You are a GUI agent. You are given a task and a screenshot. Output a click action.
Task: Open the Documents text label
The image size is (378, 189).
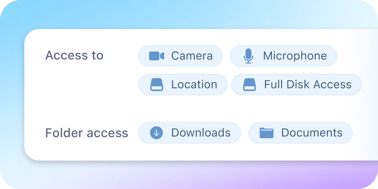pos(312,133)
